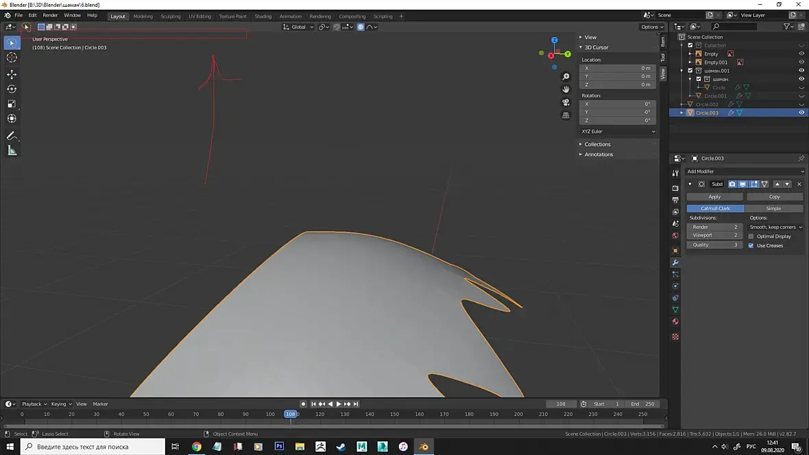Image resolution: width=809 pixels, height=455 pixels.
Task: Open the Modifiers wrench tab in Properties
Action: pyautogui.click(x=675, y=262)
